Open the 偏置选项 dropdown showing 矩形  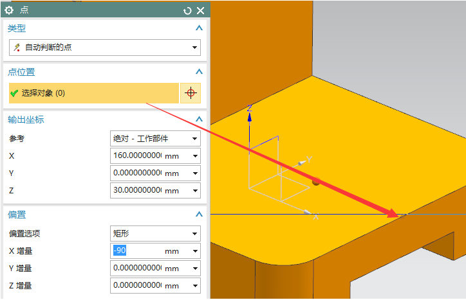pos(155,233)
